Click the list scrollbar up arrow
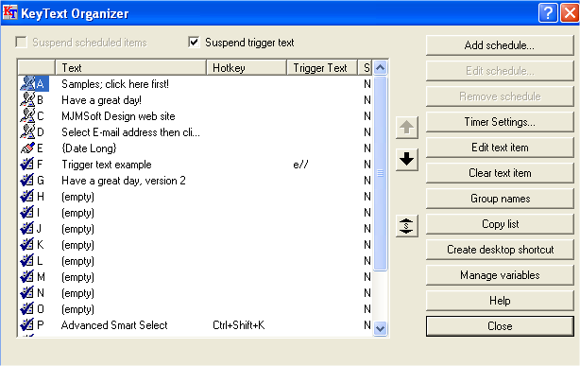Image resolution: width=580 pixels, height=366 pixels. pyautogui.click(x=381, y=68)
